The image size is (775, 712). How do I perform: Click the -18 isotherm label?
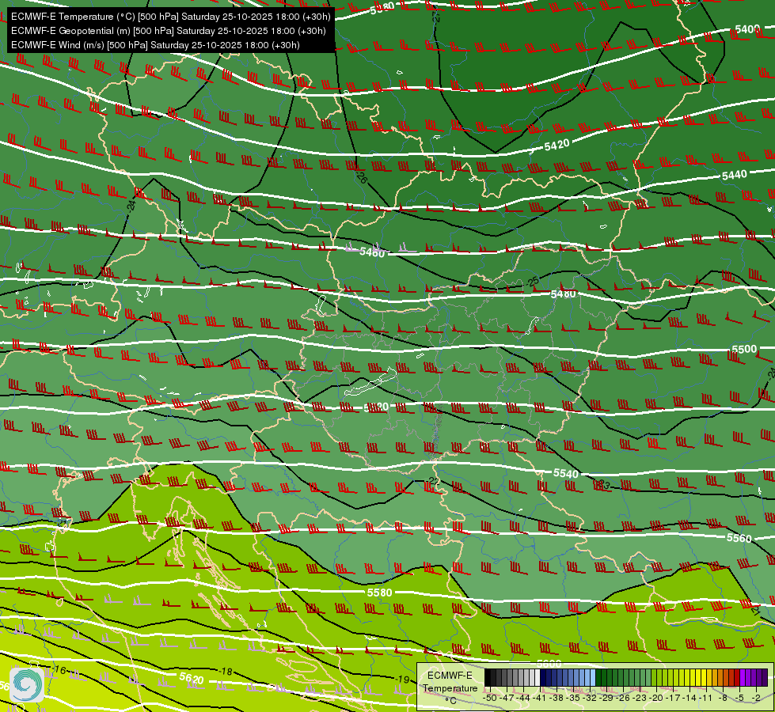225,672
